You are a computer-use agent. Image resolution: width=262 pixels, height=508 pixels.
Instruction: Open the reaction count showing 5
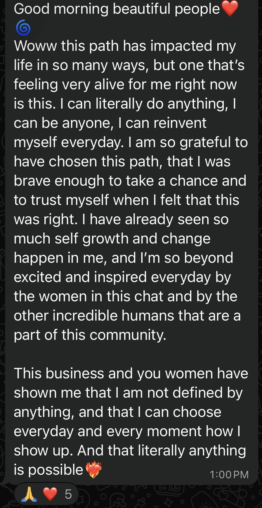pos(68,494)
